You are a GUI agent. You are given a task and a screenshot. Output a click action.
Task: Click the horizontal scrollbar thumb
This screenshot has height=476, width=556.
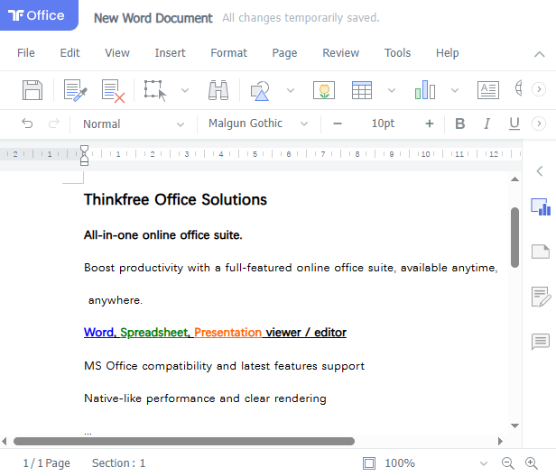(x=184, y=441)
